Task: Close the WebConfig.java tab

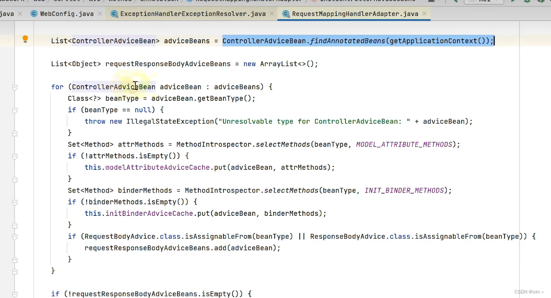Action: coord(100,14)
